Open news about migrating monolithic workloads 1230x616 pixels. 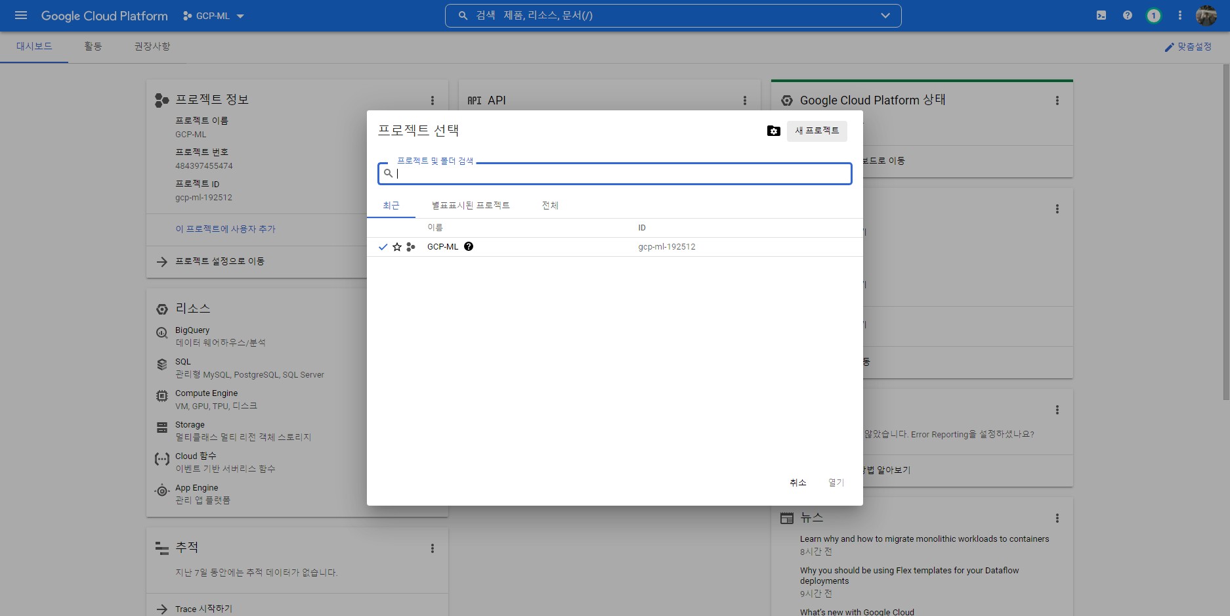[x=924, y=539]
